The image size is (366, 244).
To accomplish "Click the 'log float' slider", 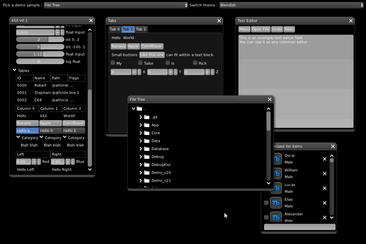I will click(40, 61).
